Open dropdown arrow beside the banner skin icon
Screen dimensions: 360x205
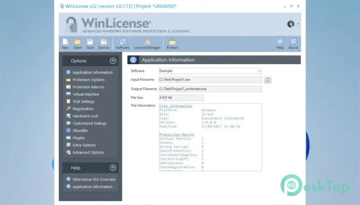point(298,24)
